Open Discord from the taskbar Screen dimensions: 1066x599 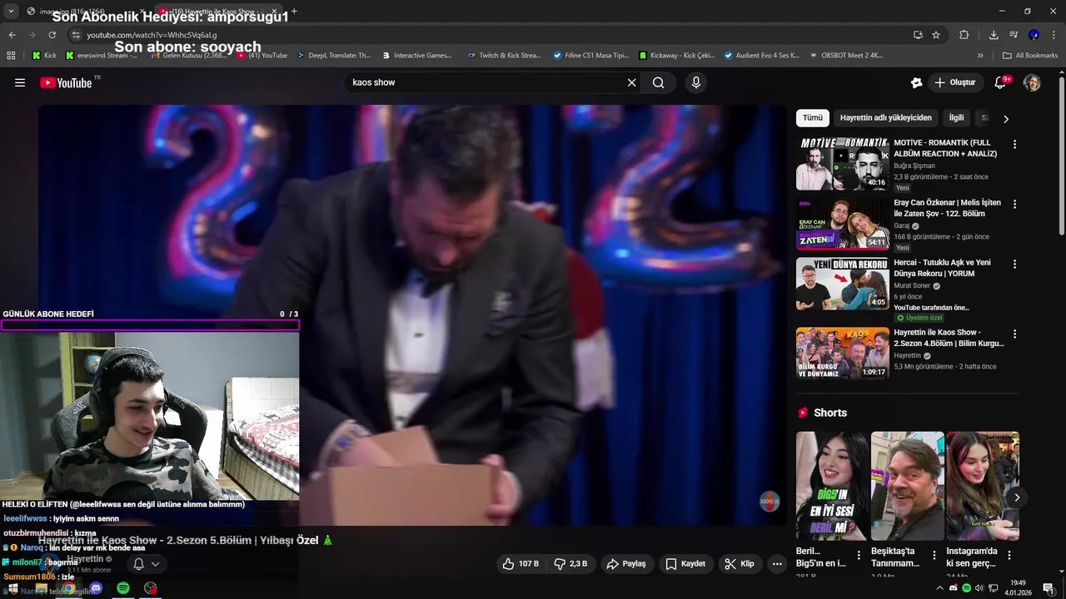click(96, 588)
